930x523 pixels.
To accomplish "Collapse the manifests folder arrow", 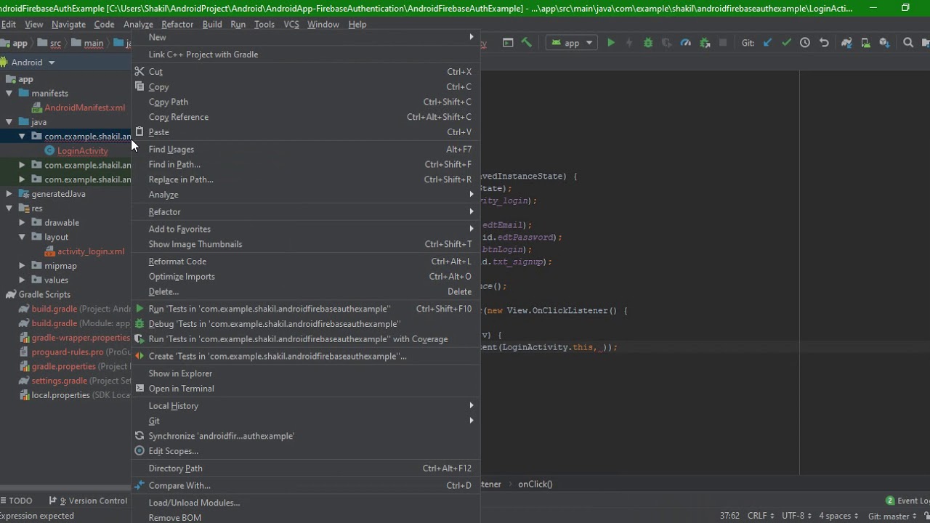I will click(x=9, y=93).
